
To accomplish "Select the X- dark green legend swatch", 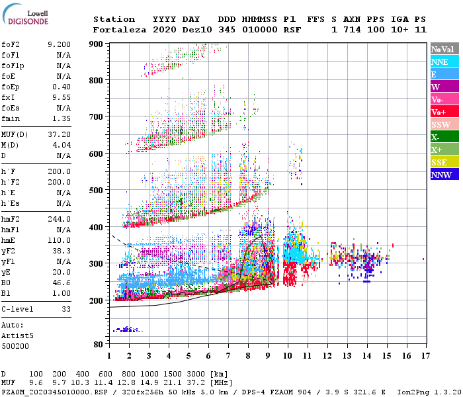I will [444, 137].
